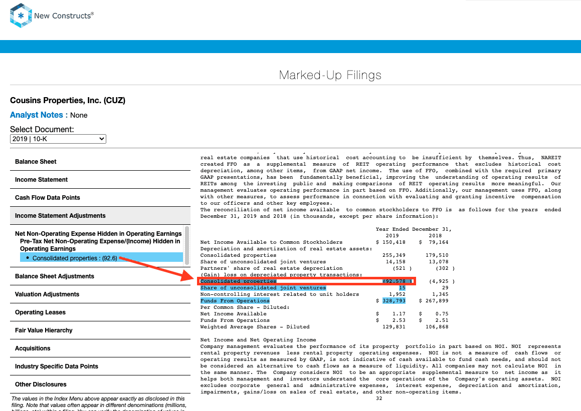This screenshot has width=581, height=411.
Task: Select Pre-Tax Net Non-Operating Expense/(Income) Hidden item
Action: [100, 245]
